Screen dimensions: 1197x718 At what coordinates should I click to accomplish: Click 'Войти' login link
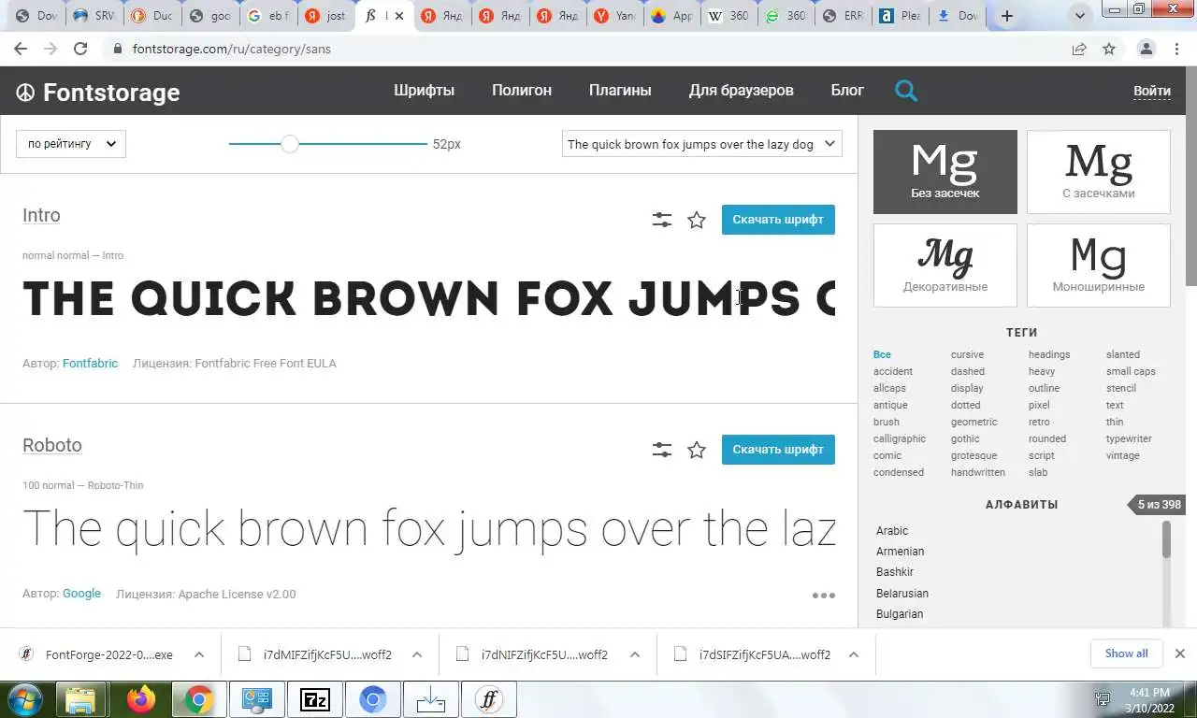click(1152, 91)
